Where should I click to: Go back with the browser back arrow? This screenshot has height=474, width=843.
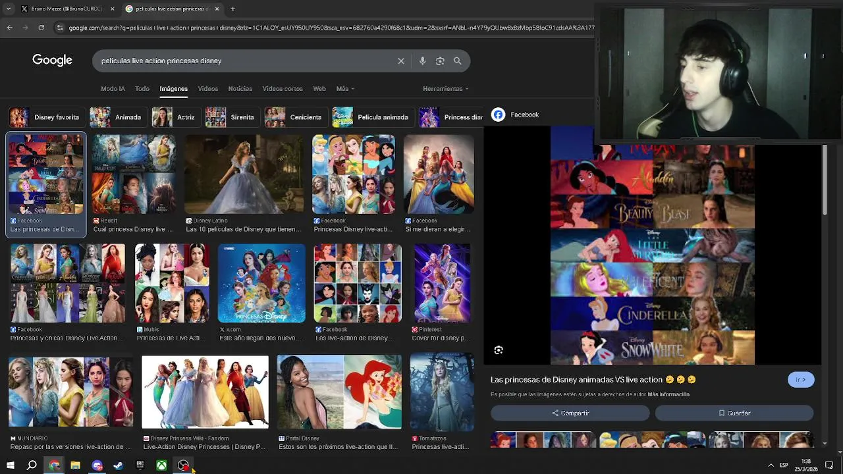9,28
